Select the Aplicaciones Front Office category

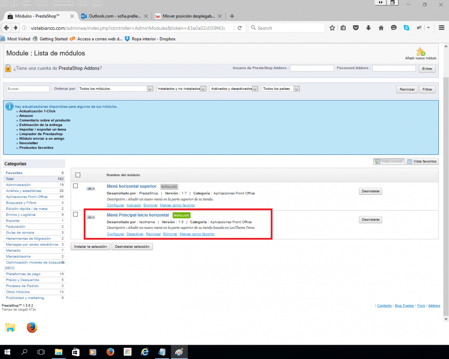27,197
